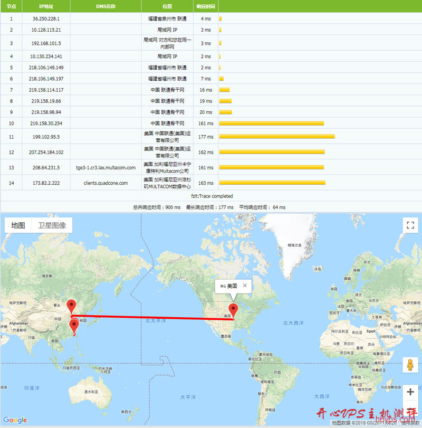Click the 平均响应时间 summary text
Image resolution: width=422 pixels, height=428 pixels.
(x=255, y=207)
